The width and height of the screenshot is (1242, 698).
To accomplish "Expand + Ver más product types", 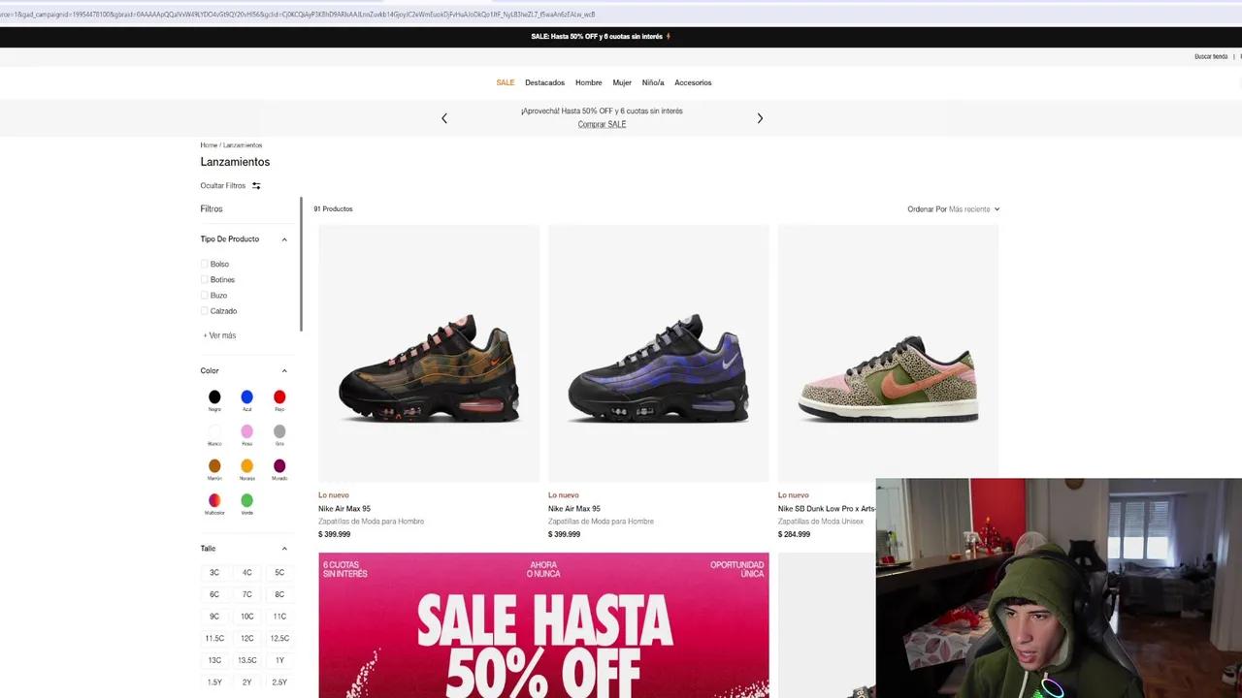I will click(x=219, y=335).
